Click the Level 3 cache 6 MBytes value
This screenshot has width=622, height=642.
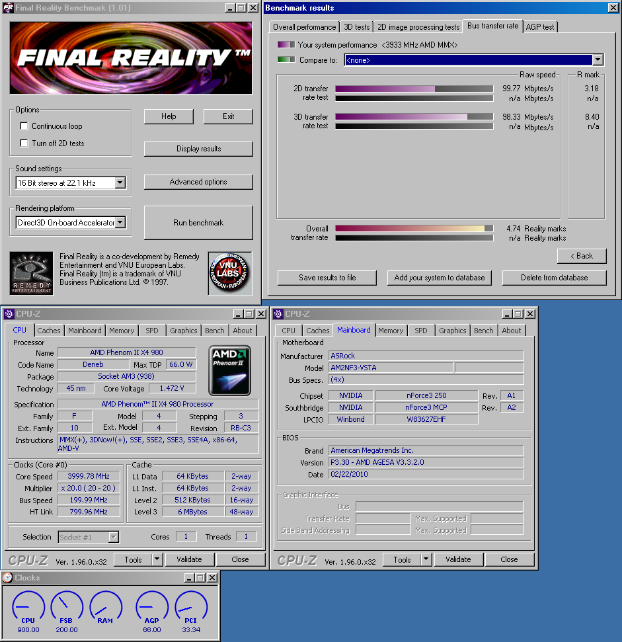click(193, 512)
